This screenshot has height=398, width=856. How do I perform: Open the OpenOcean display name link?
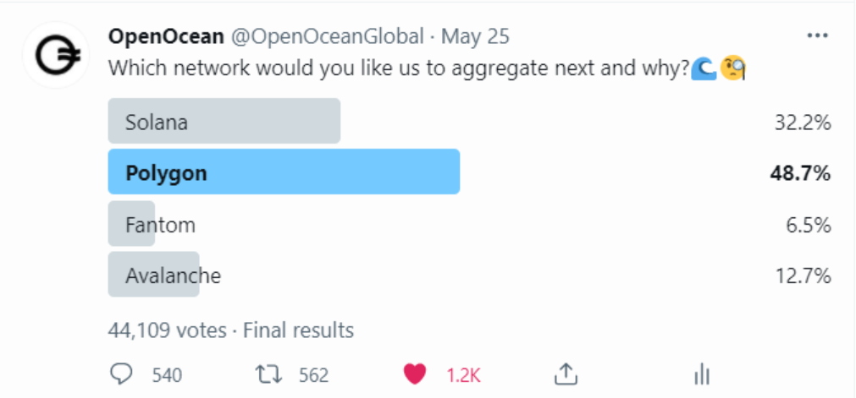pos(167,36)
